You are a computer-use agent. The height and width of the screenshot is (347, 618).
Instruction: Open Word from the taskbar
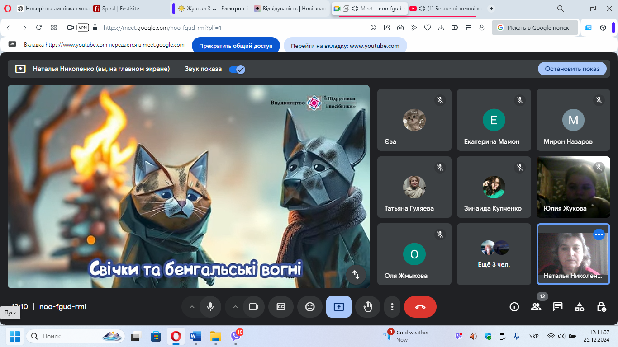196,336
